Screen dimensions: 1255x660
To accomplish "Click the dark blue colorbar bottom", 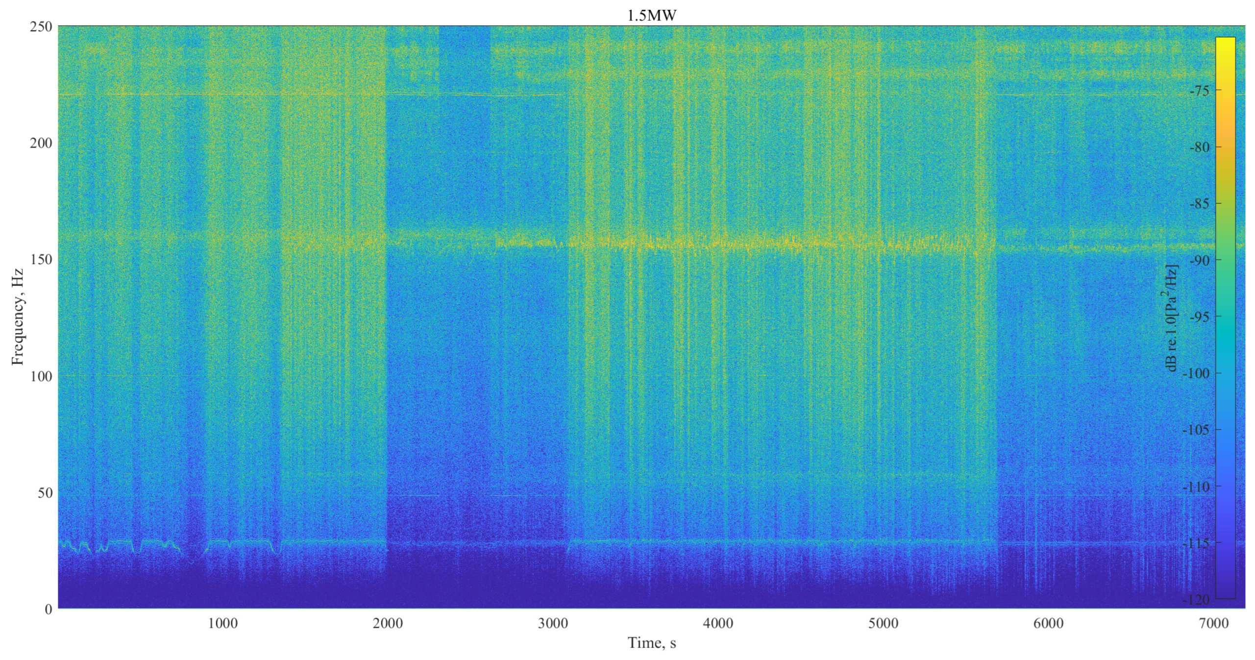I will [x=1225, y=594].
